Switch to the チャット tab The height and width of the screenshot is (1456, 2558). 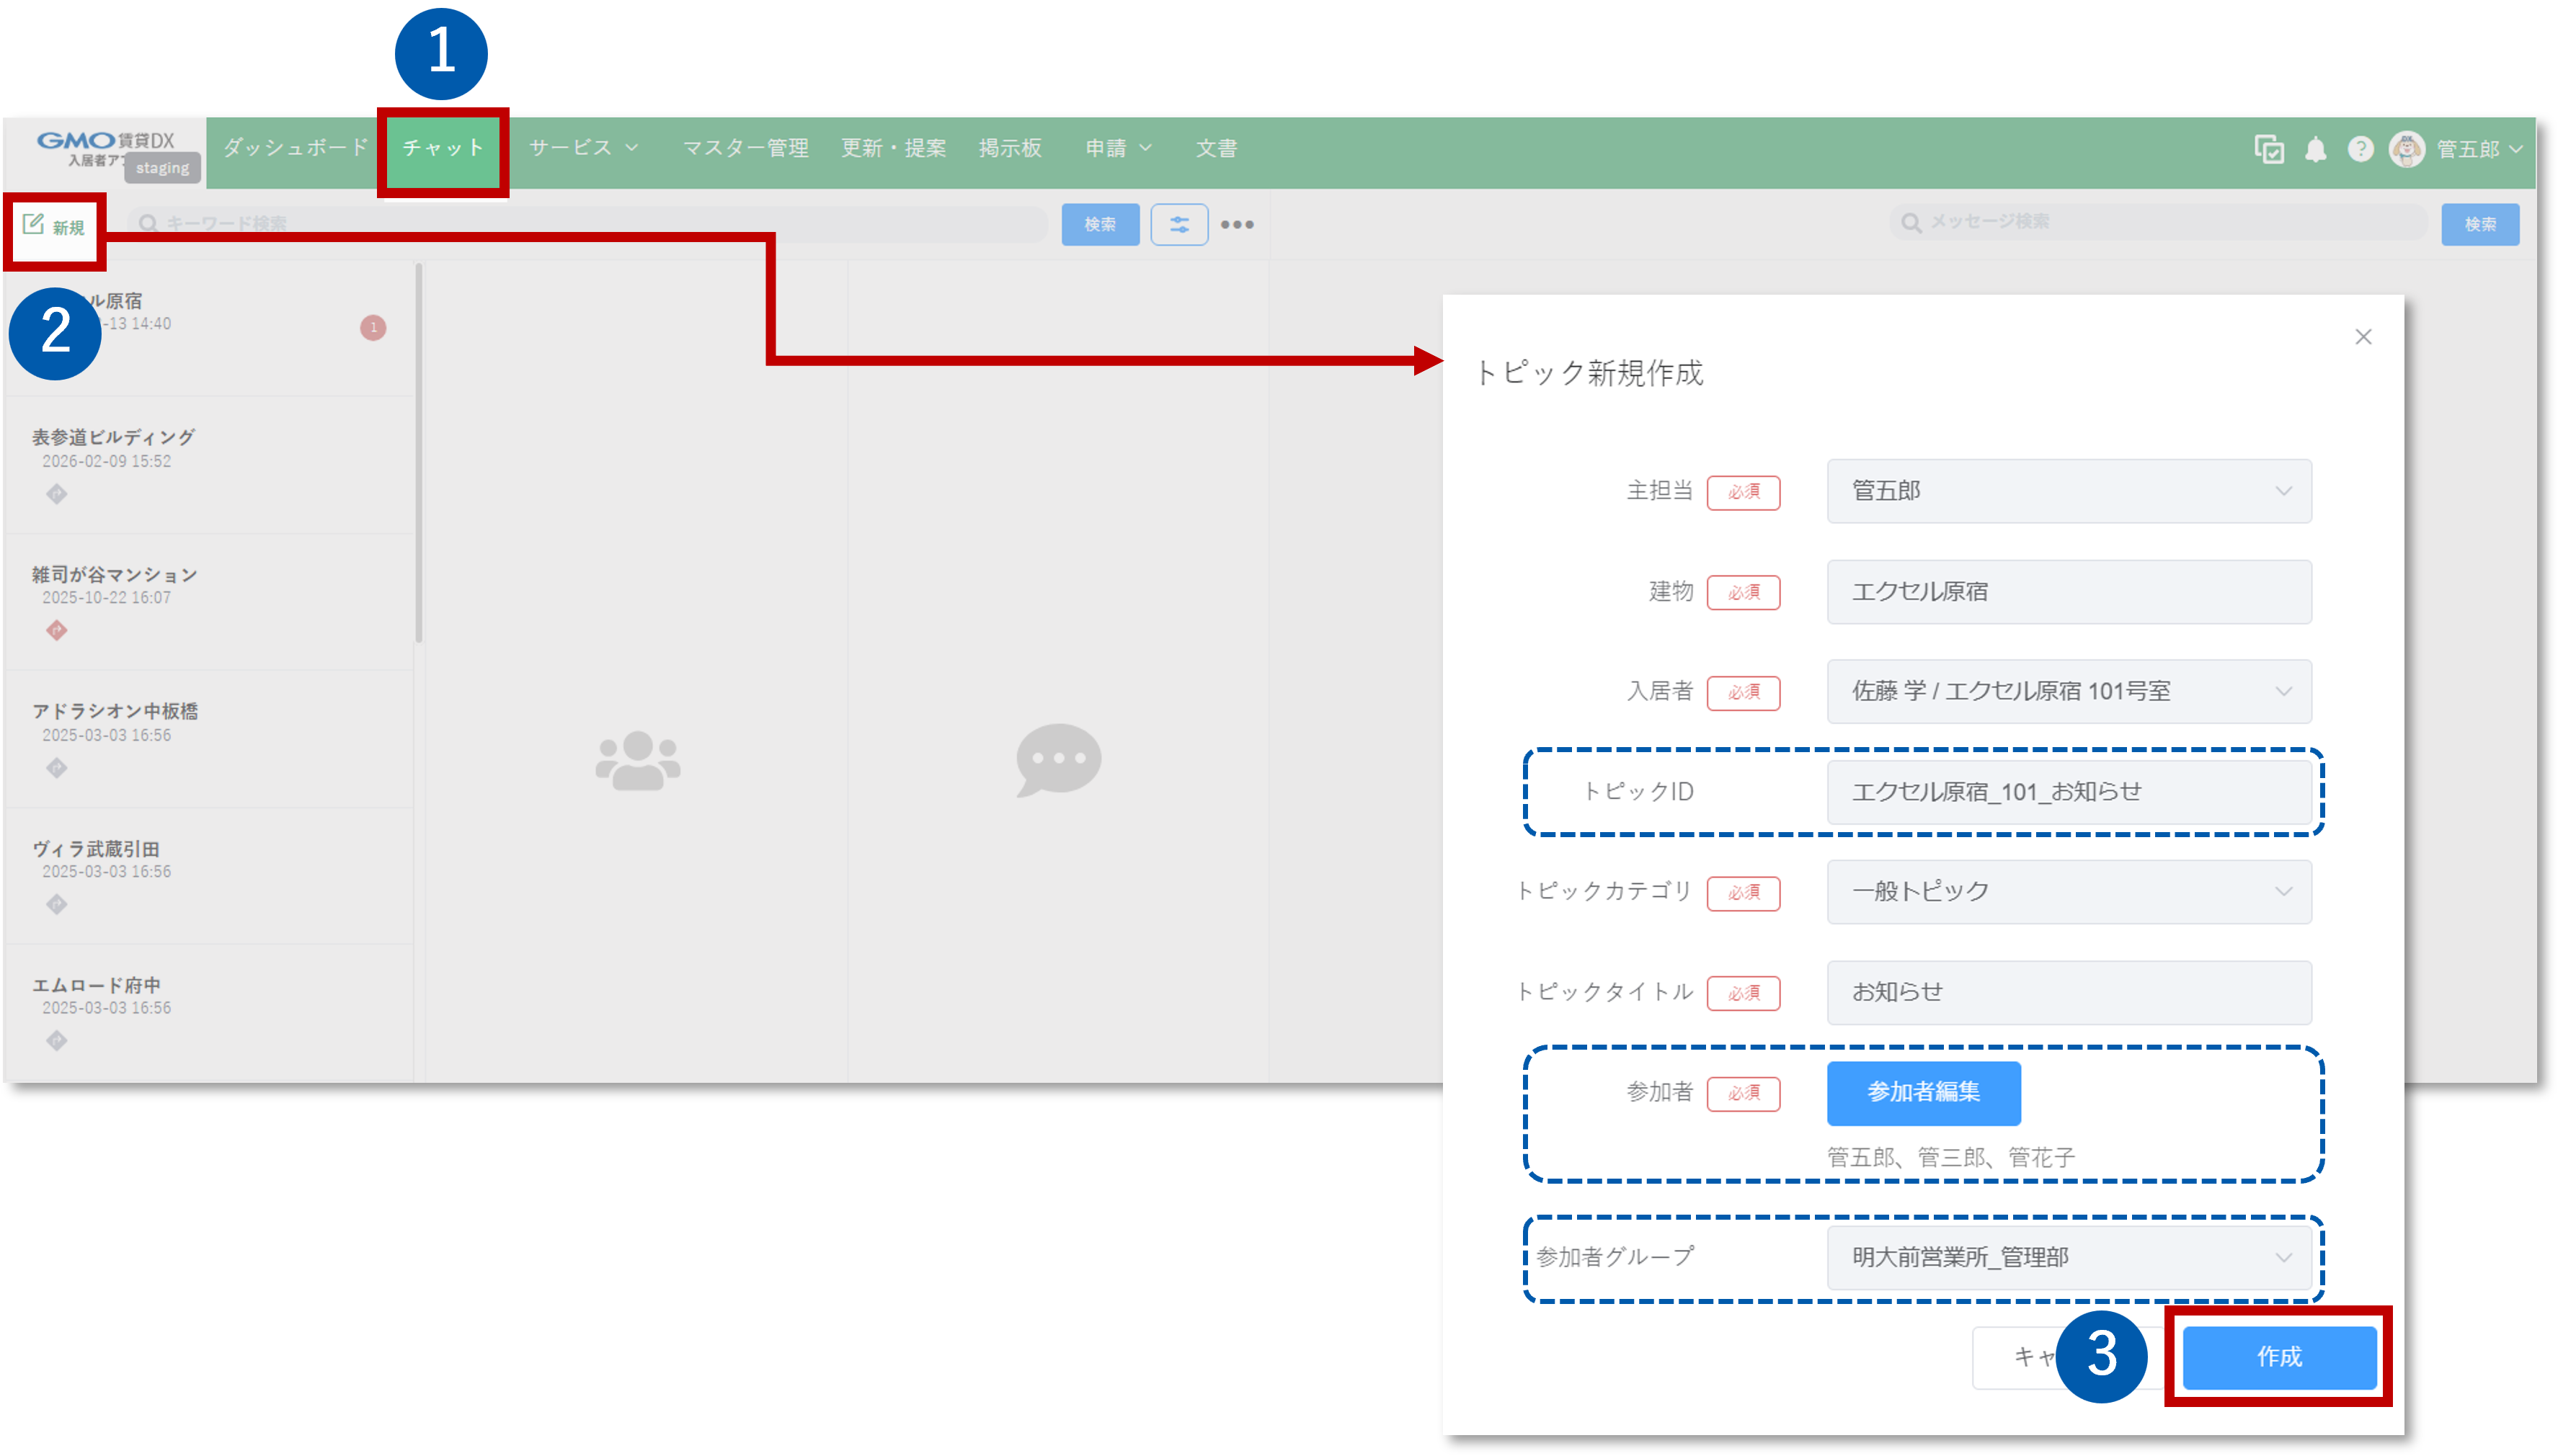[443, 149]
